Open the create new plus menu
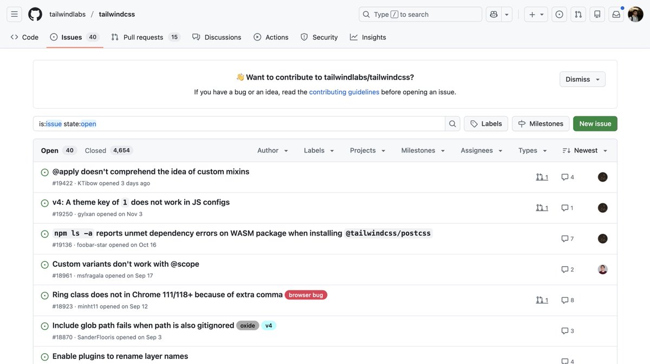This screenshot has height=364, width=650. [536, 14]
